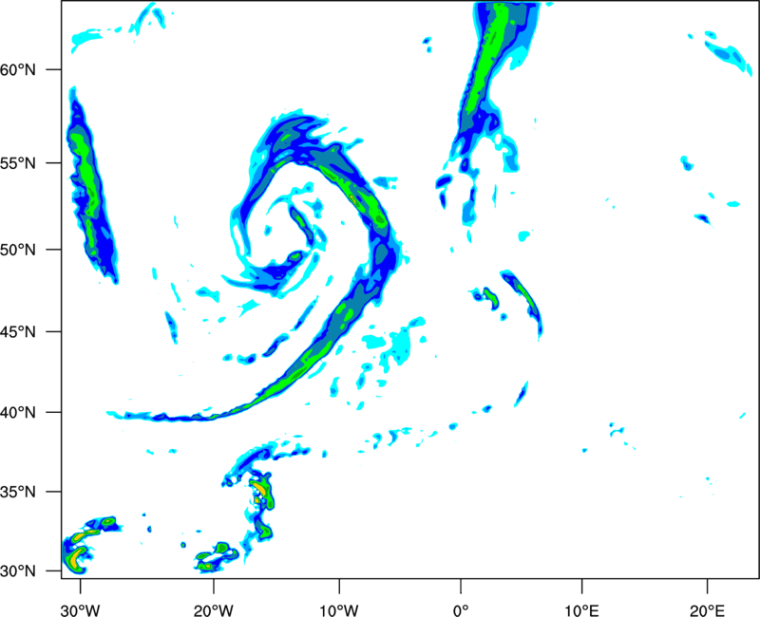Click the 30°N latitude label
The image size is (760, 617).
pyautogui.click(x=18, y=571)
